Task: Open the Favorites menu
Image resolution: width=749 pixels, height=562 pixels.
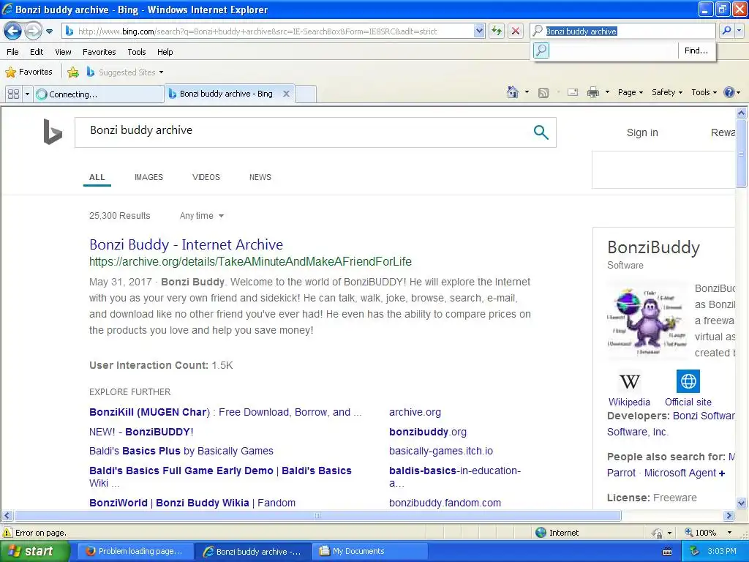Action: tap(99, 52)
